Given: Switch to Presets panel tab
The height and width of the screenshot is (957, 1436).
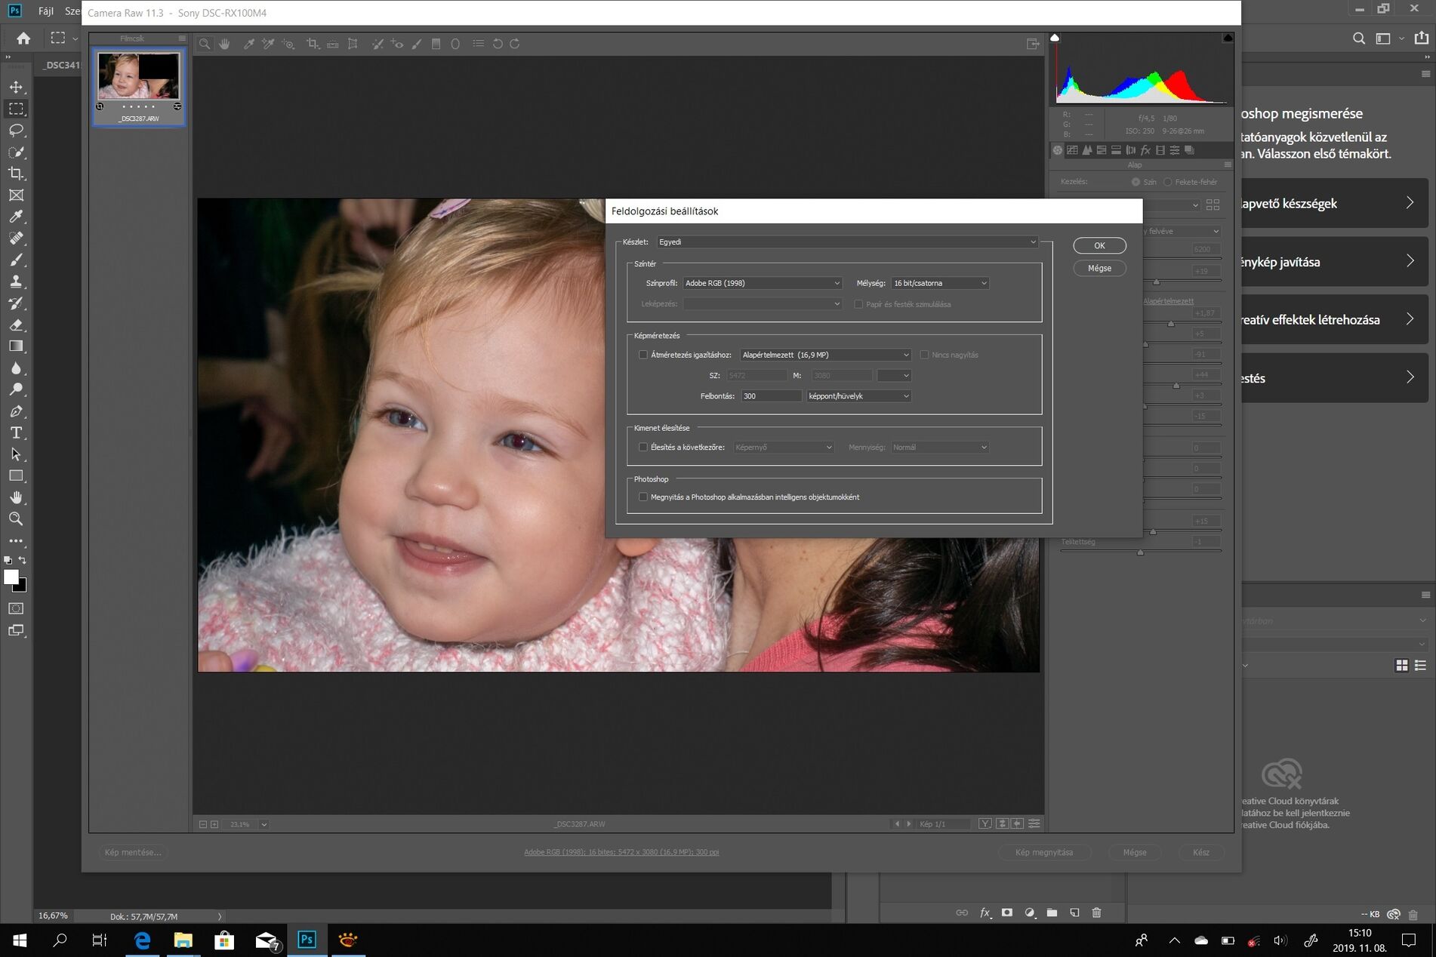Looking at the screenshot, I should [1175, 150].
